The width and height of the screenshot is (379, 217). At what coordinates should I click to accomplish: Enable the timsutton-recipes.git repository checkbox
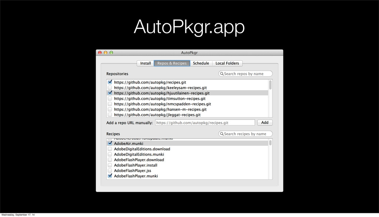[110, 98]
